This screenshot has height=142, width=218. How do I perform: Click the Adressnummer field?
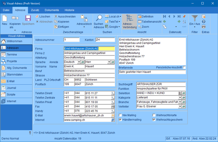point(72,40)
